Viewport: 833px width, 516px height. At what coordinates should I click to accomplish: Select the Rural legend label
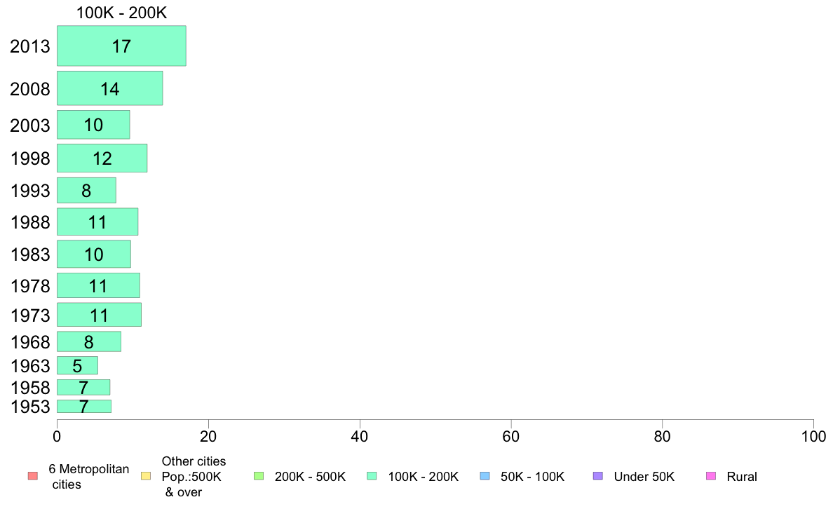tap(742, 477)
